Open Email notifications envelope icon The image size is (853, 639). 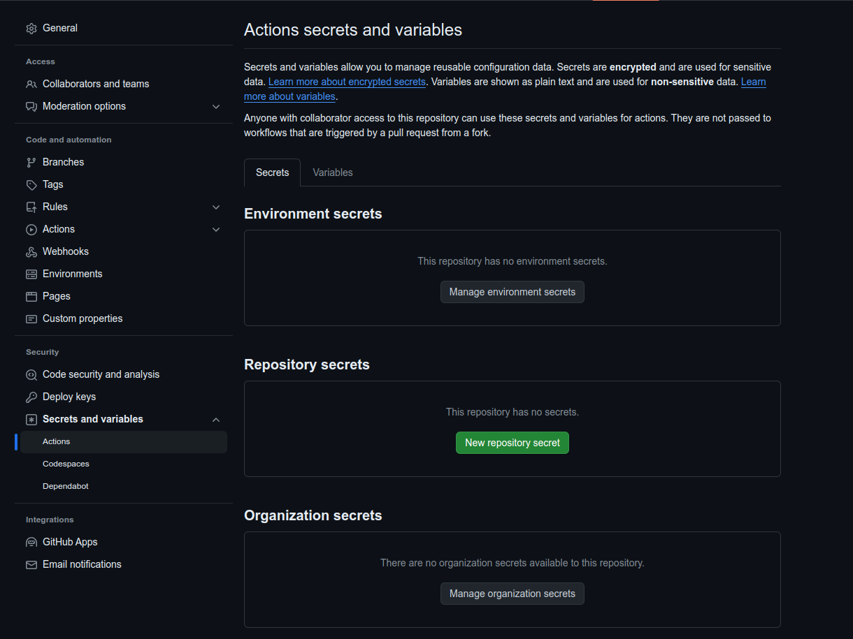(x=31, y=565)
